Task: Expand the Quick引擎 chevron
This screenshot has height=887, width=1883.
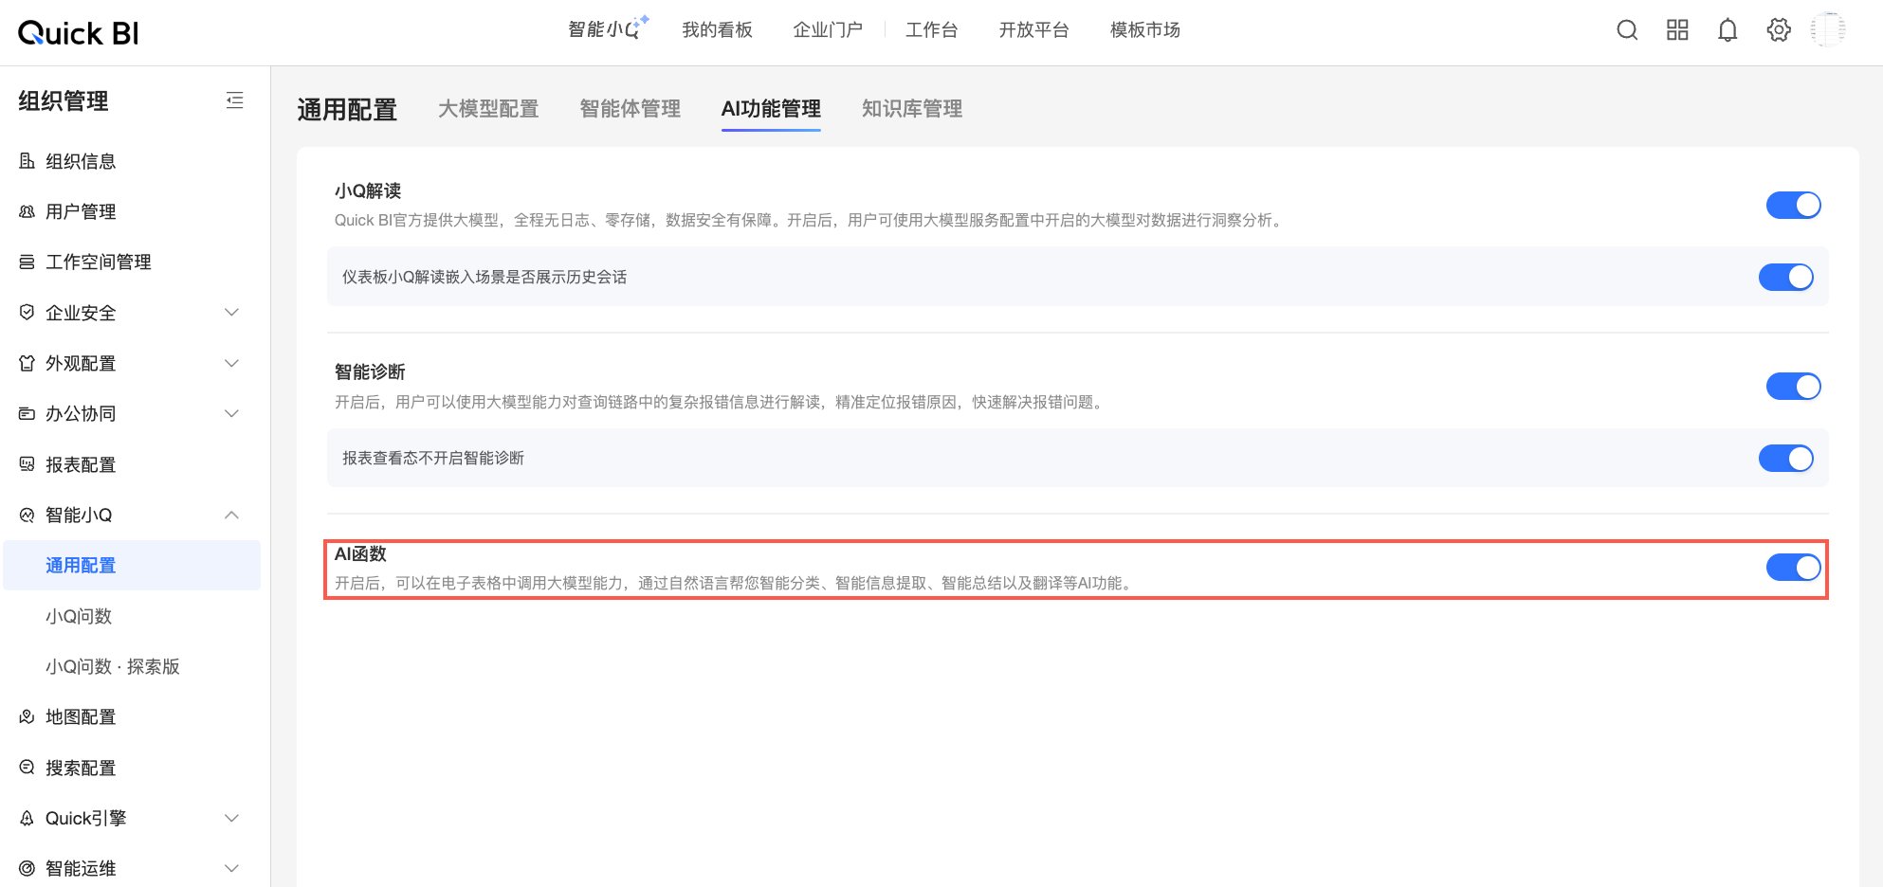Action: 231,818
